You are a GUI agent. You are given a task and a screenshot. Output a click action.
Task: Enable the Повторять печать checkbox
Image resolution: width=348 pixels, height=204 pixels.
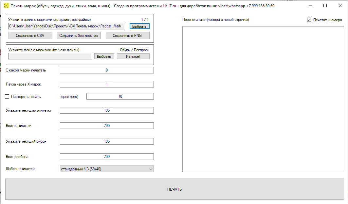point(7,96)
